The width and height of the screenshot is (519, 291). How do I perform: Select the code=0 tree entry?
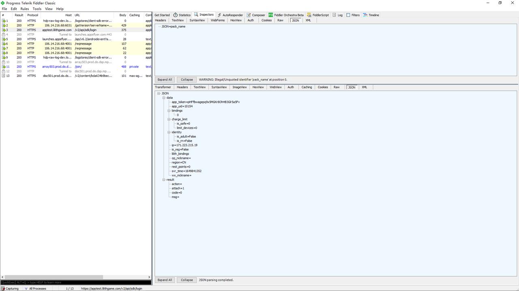[x=177, y=193]
